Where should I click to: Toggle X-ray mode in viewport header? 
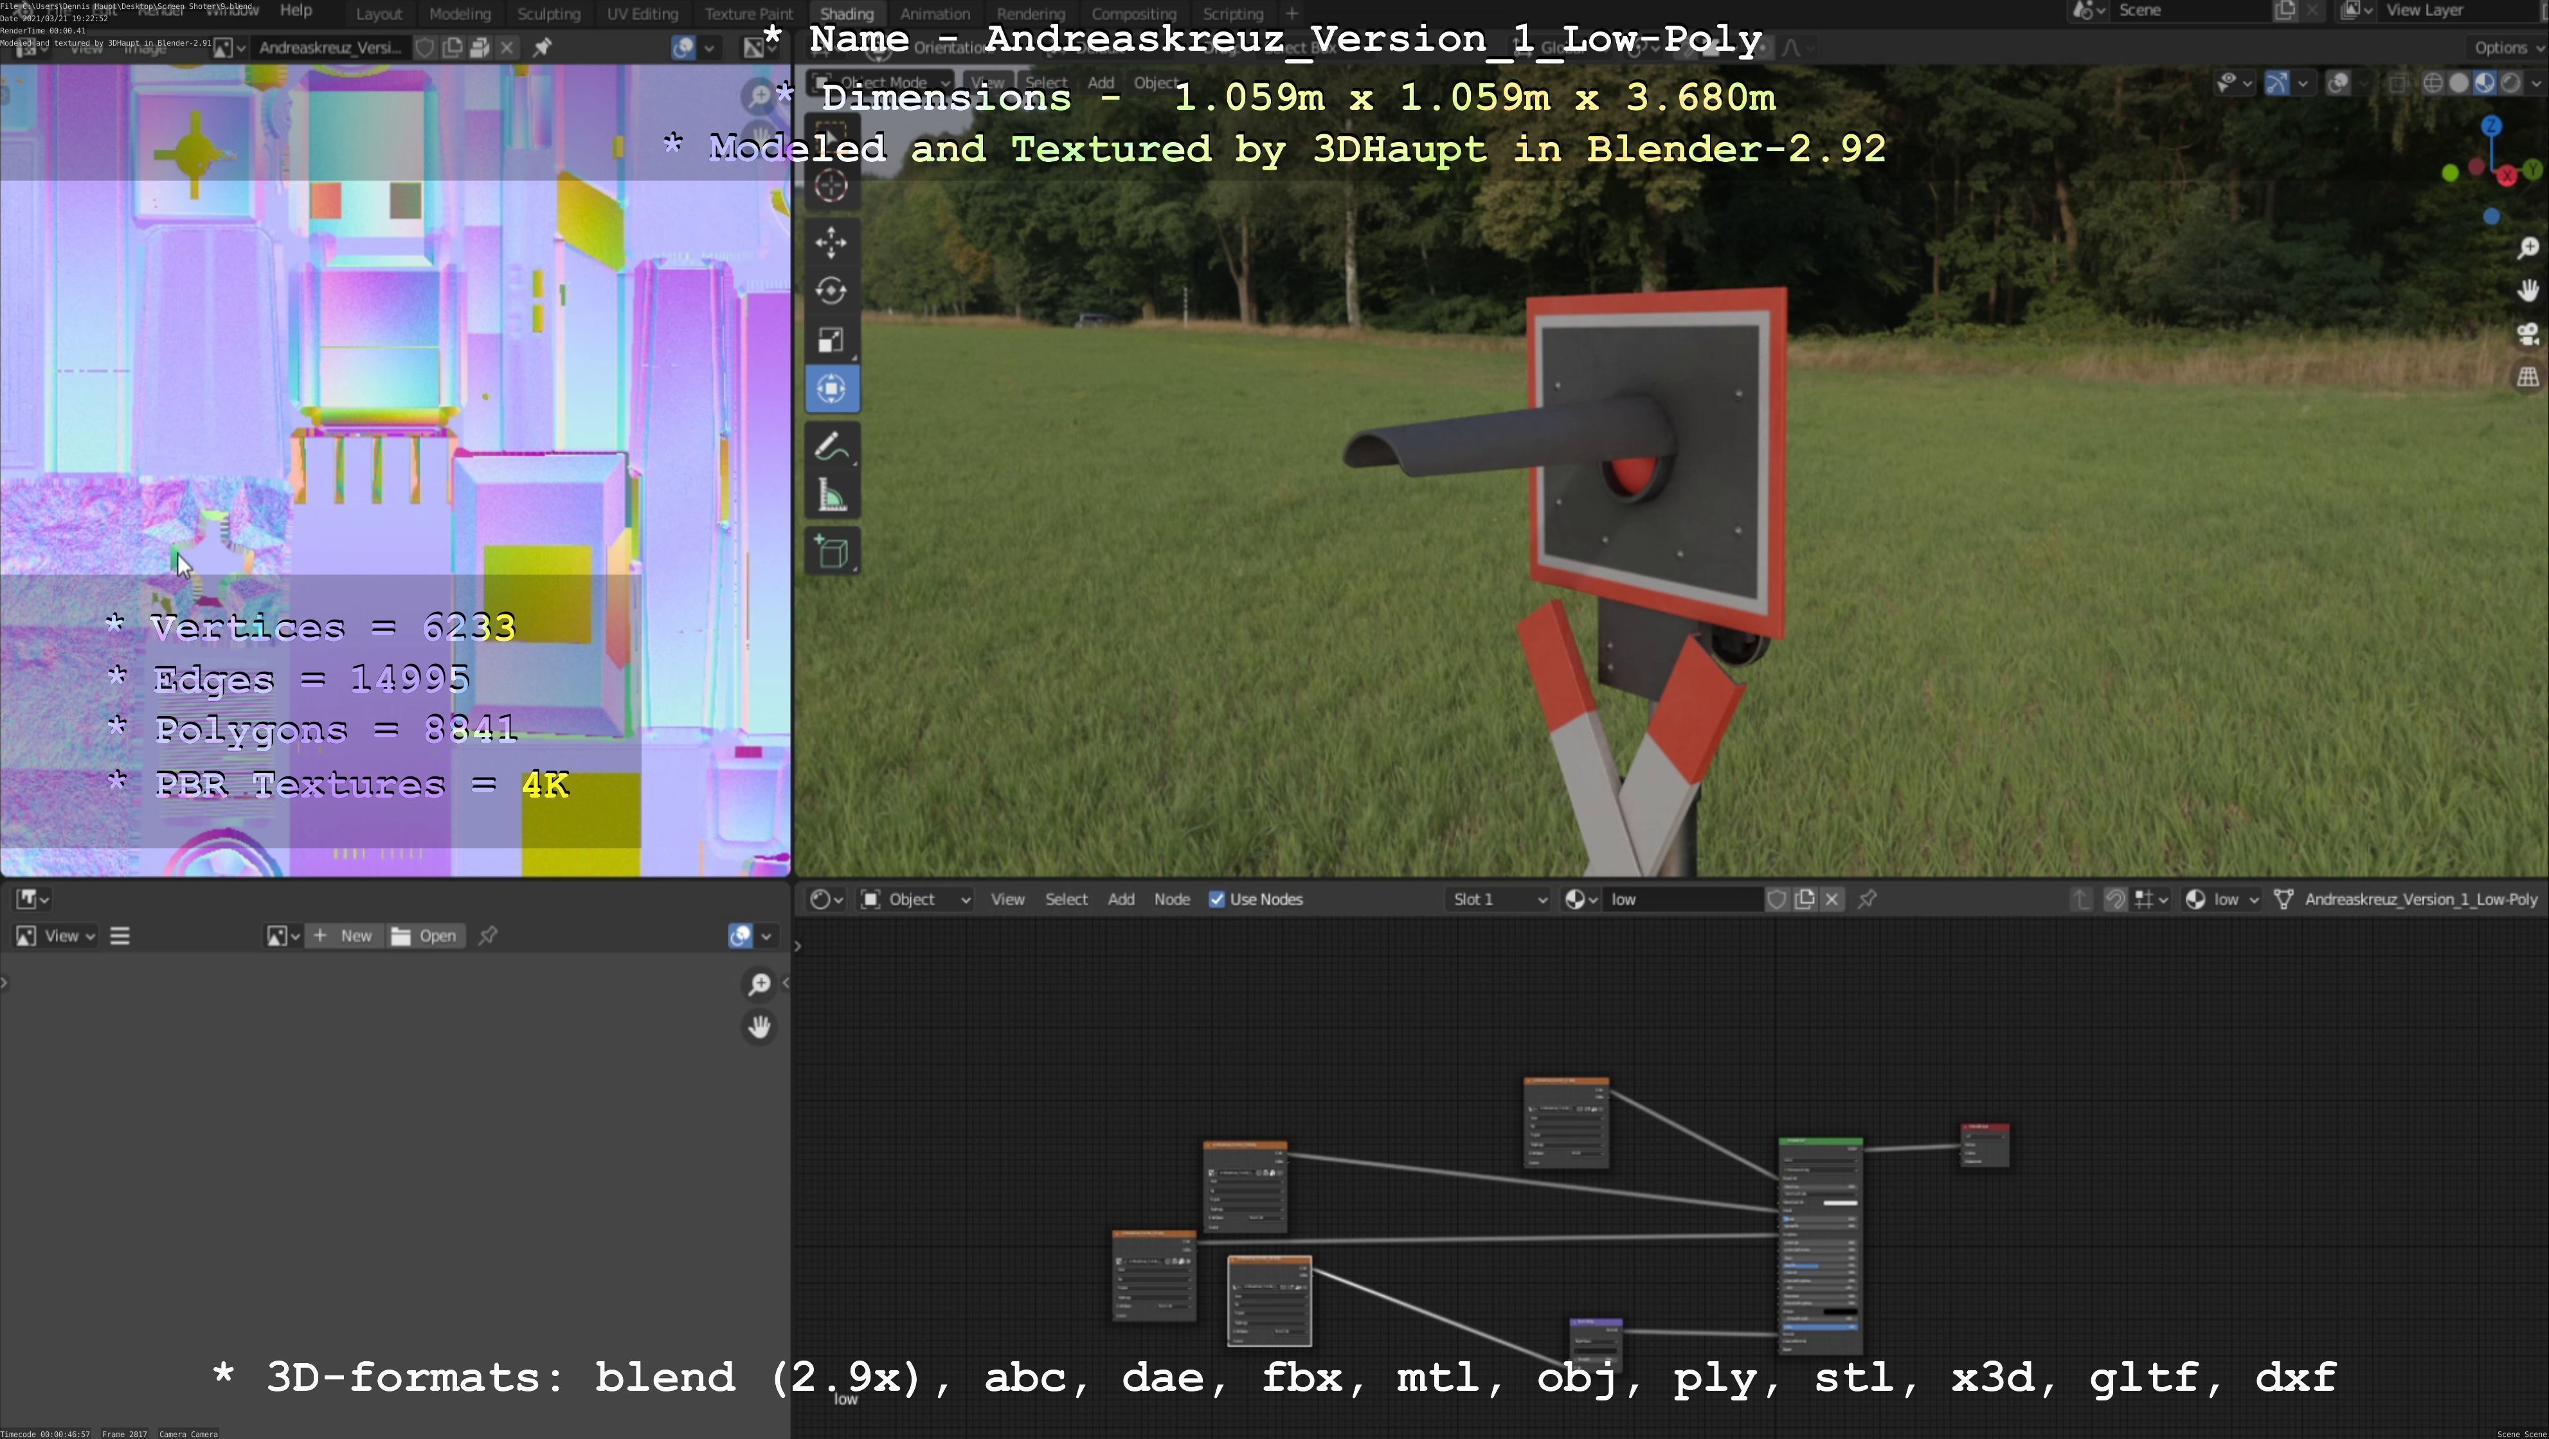2398,83
